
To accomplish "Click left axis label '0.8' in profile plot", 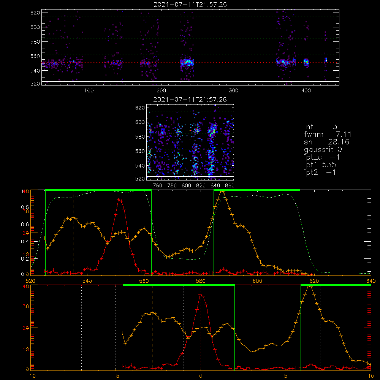I will point(25,207).
